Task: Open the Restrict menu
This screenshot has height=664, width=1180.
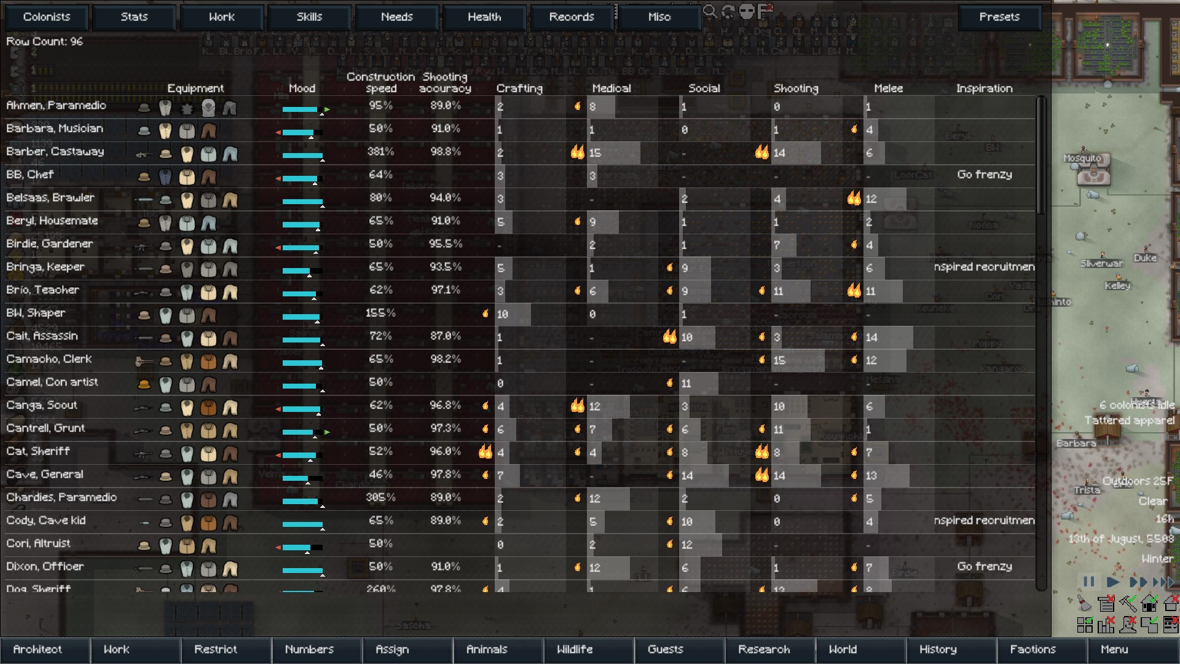Action: point(226,650)
